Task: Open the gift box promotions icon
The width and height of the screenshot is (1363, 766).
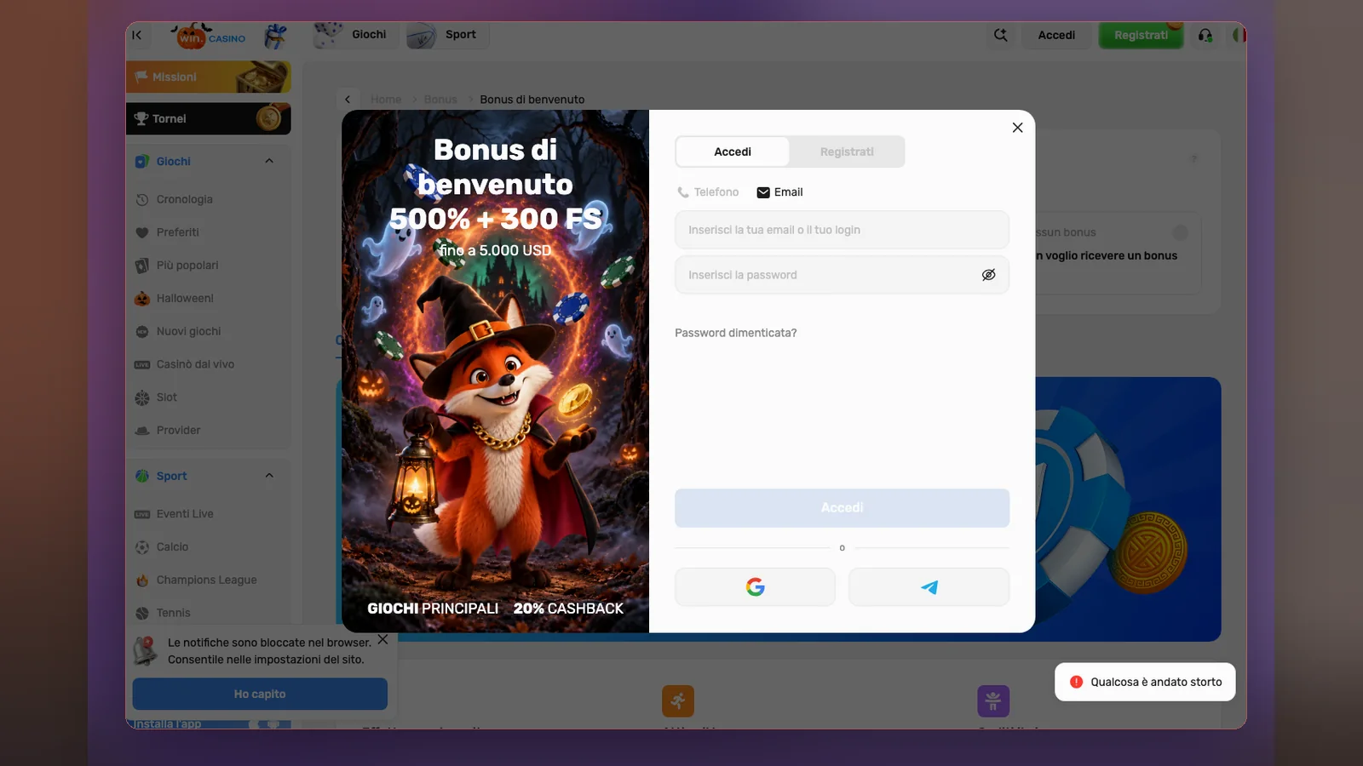Action: [x=274, y=36]
